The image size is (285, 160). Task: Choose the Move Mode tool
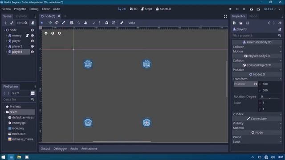point(50,23)
